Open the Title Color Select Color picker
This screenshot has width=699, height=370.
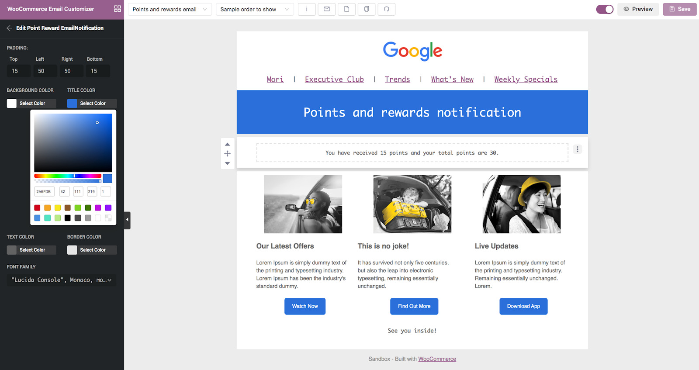[92, 104]
